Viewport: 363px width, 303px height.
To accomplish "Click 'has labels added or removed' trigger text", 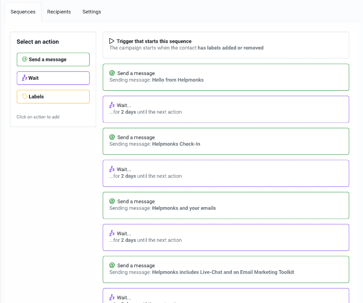I will pyautogui.click(x=231, y=48).
